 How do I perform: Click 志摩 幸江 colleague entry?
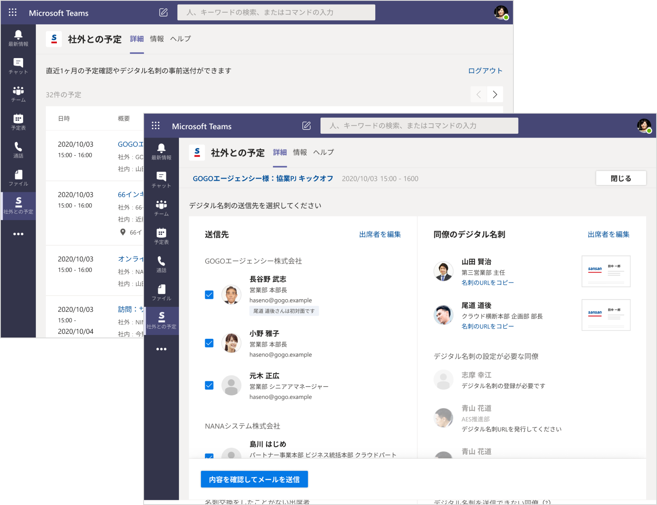pyautogui.click(x=490, y=380)
